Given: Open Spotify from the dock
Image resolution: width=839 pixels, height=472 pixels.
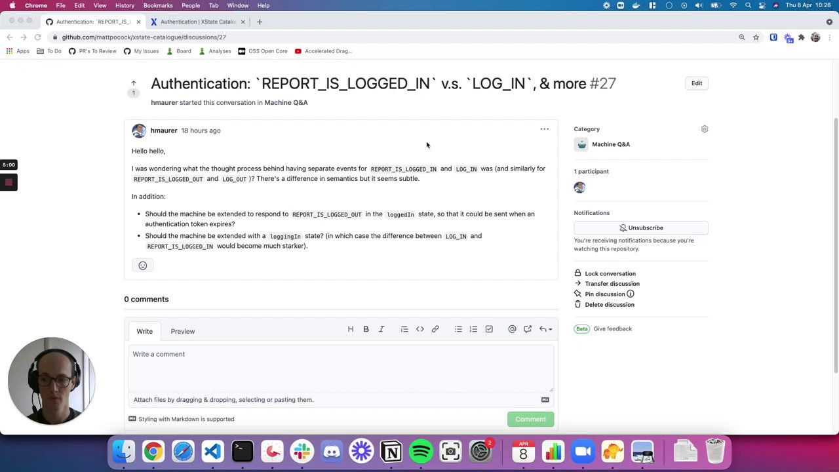Looking at the screenshot, I should coord(421,452).
